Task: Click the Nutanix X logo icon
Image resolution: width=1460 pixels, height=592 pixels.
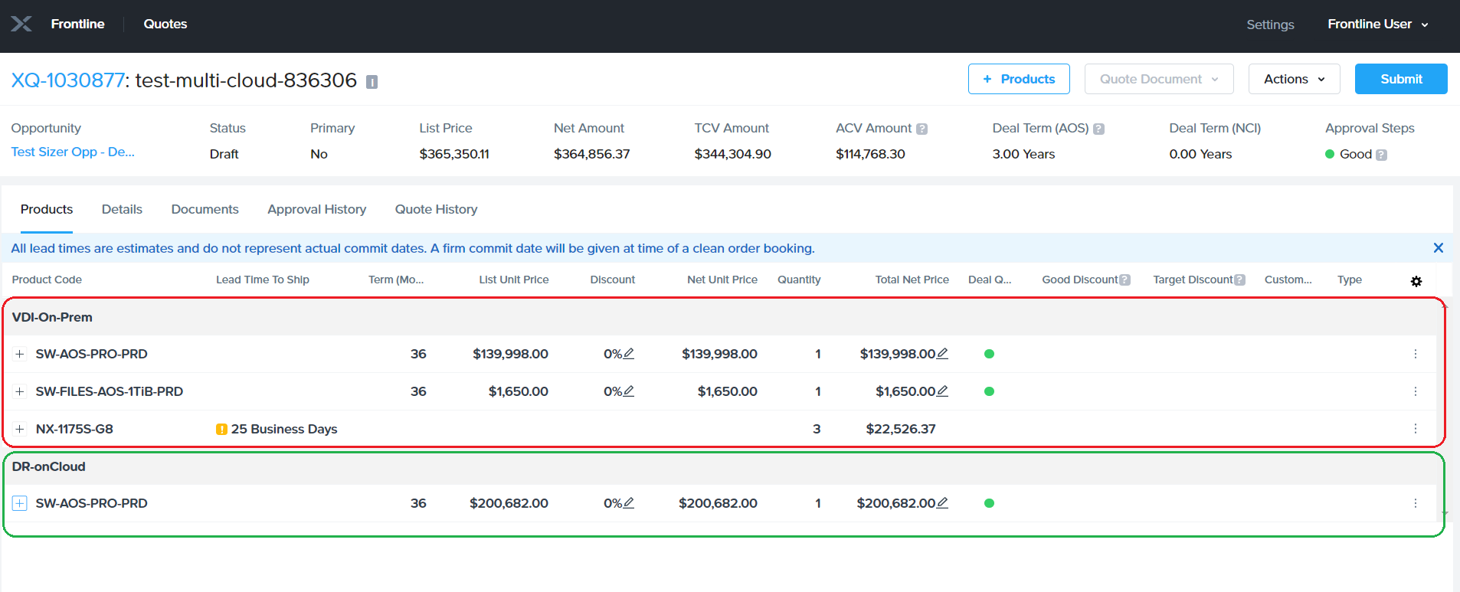Action: 21,24
